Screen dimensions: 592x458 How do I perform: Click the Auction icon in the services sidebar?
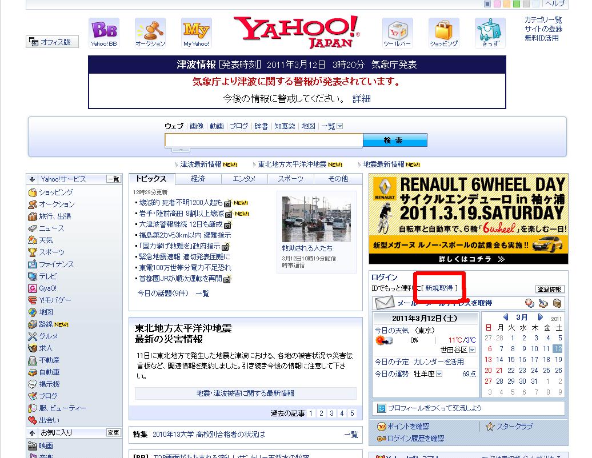coord(33,204)
